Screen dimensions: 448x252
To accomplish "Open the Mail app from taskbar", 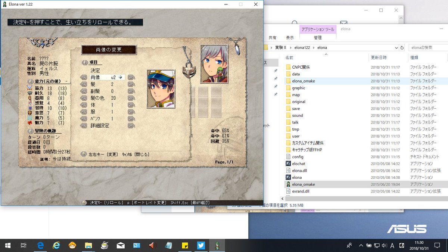I will 120,245.
